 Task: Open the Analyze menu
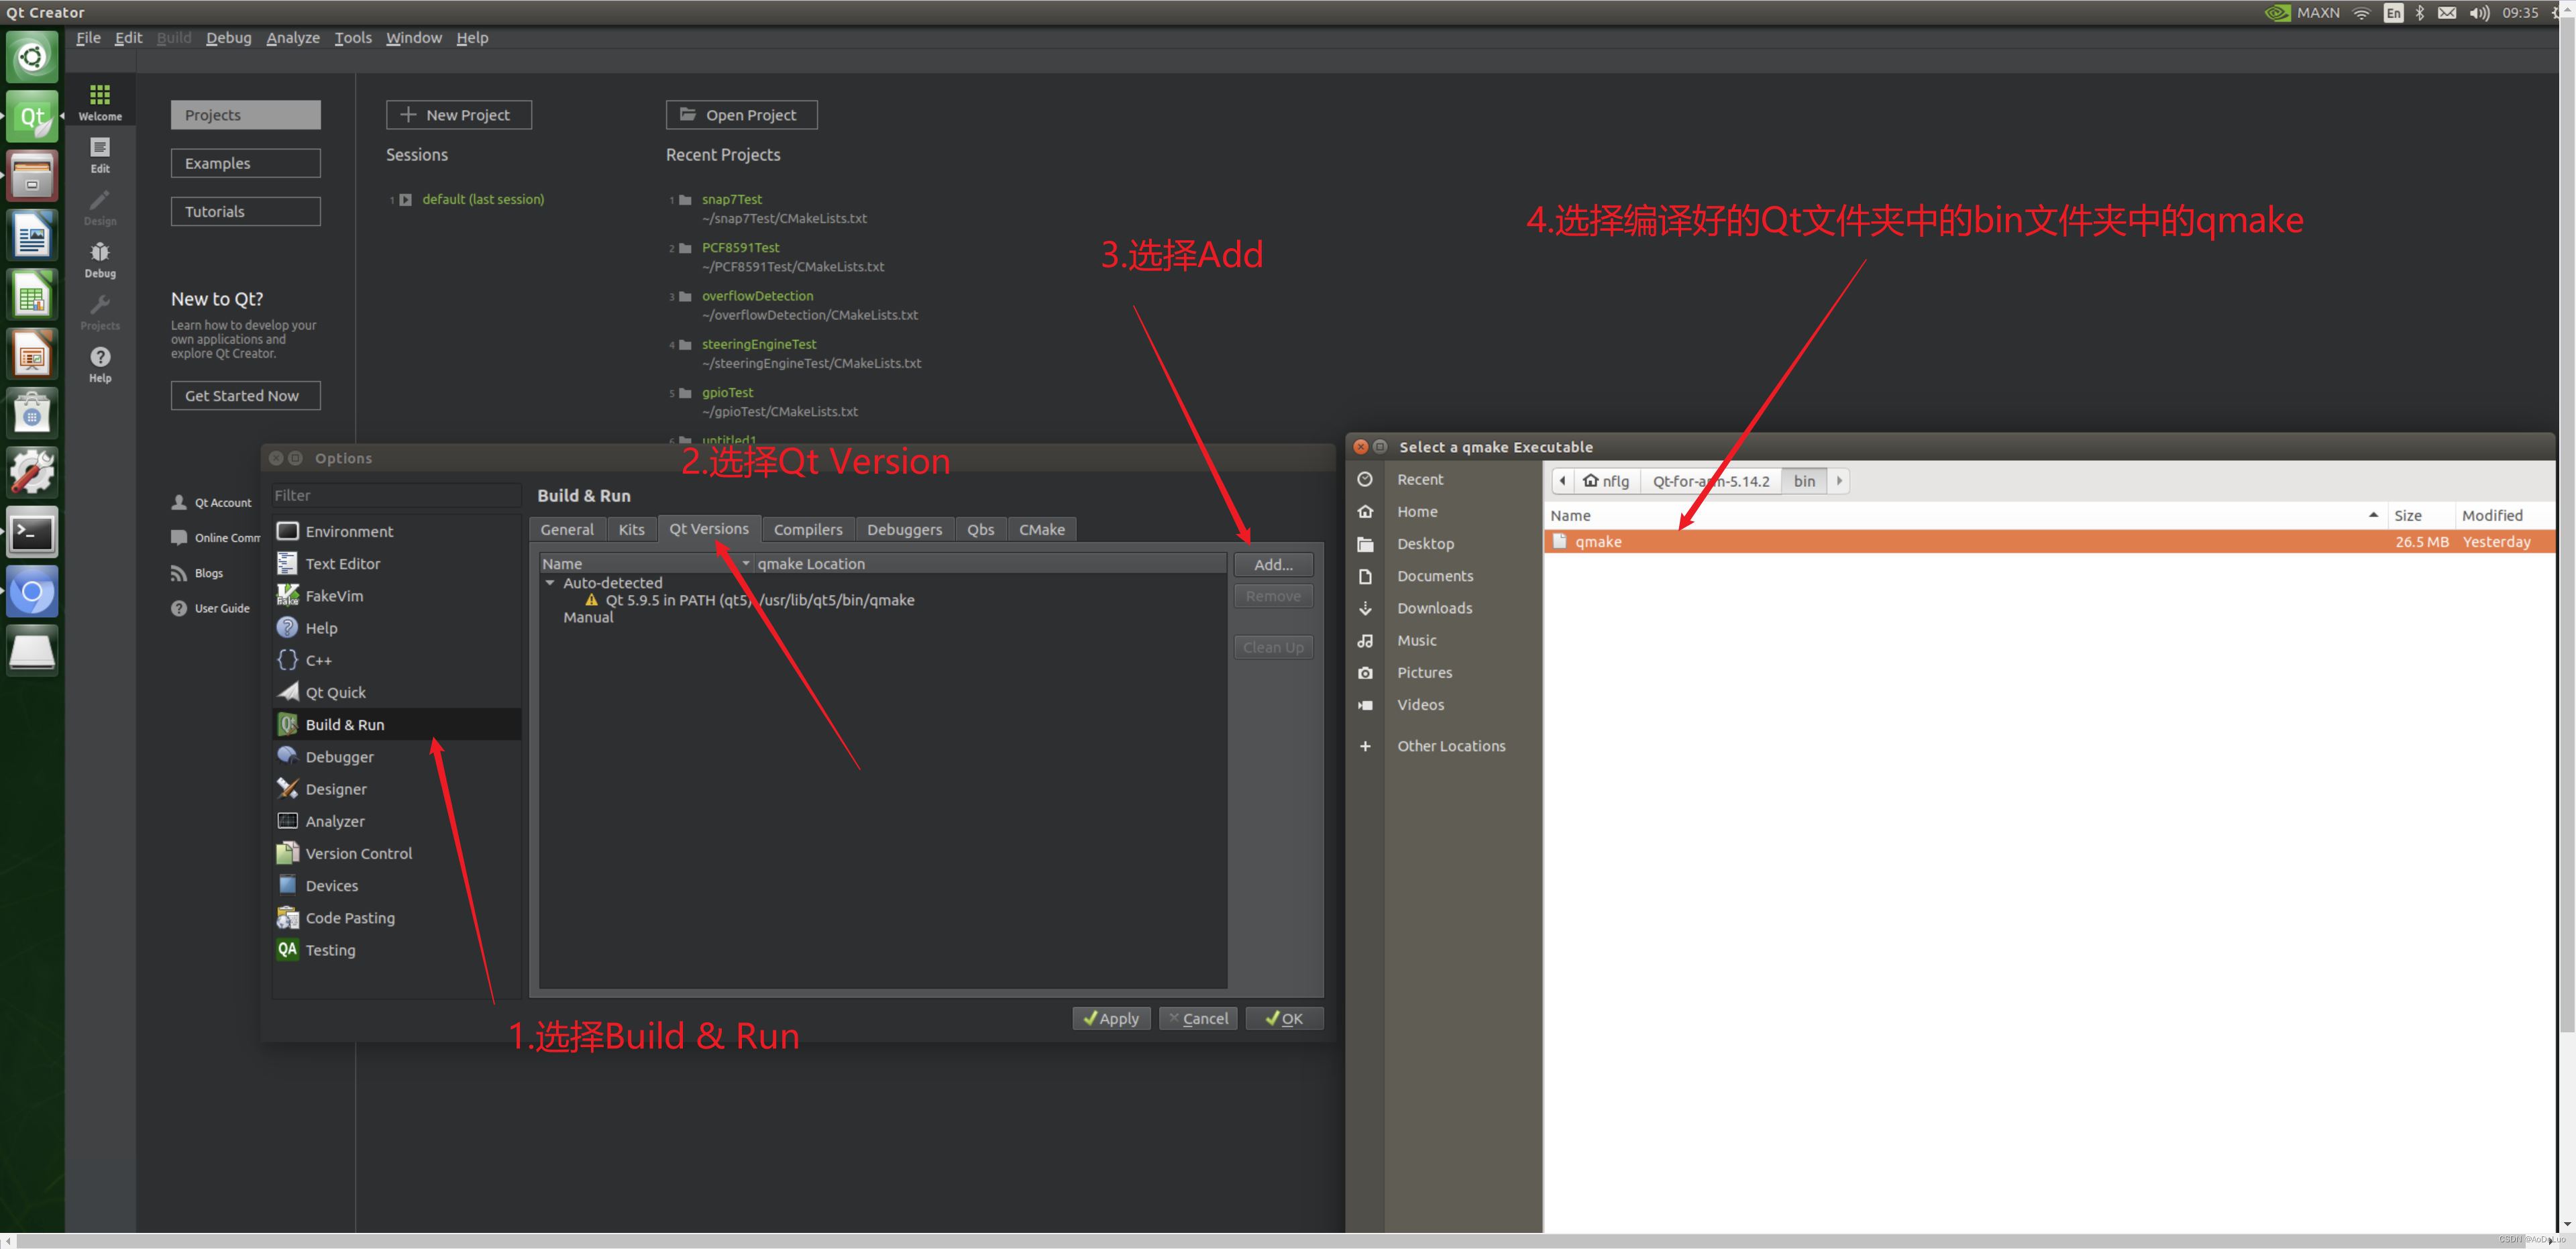293,37
